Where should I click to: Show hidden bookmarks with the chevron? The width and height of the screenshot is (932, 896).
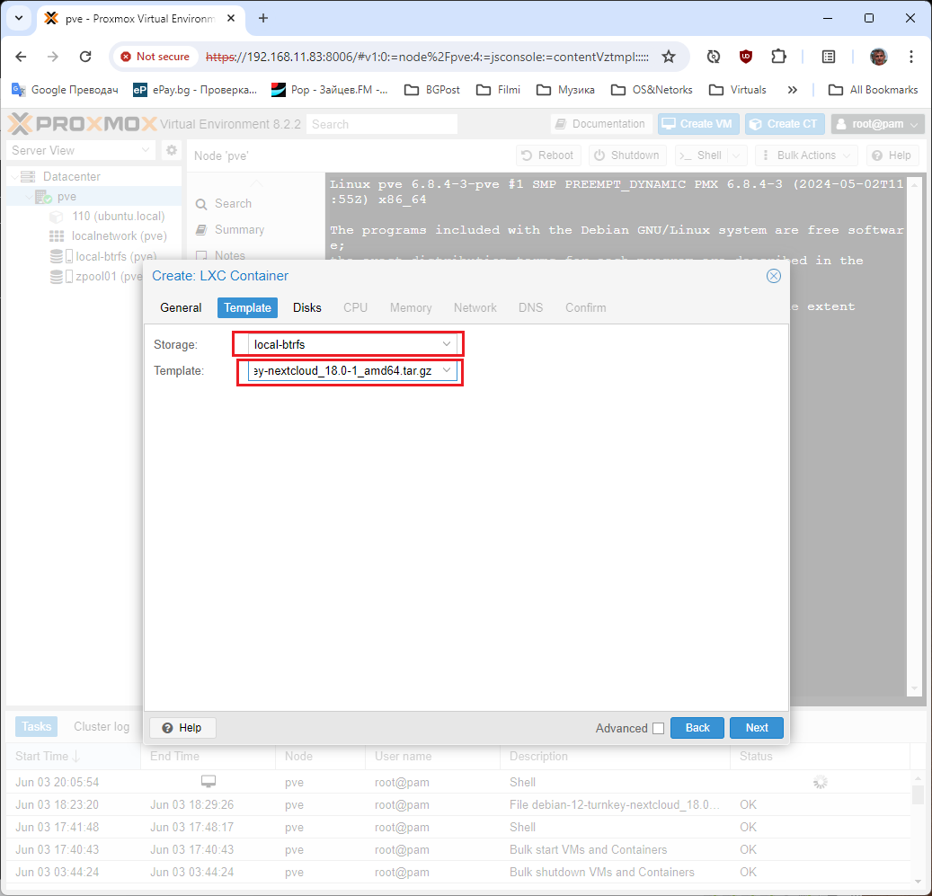pyautogui.click(x=793, y=90)
